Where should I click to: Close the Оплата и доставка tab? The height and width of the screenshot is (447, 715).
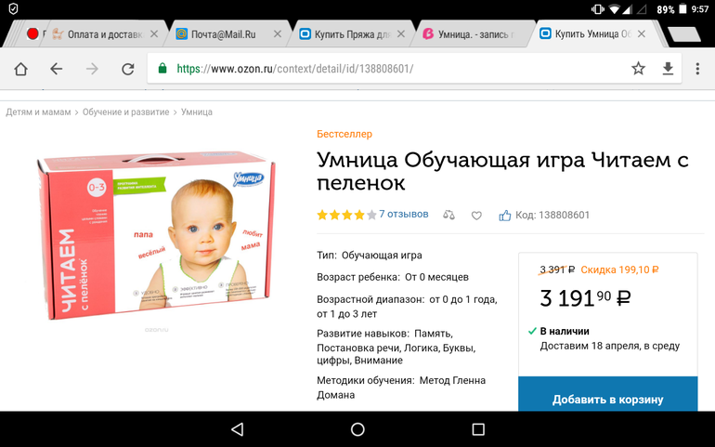pos(154,33)
